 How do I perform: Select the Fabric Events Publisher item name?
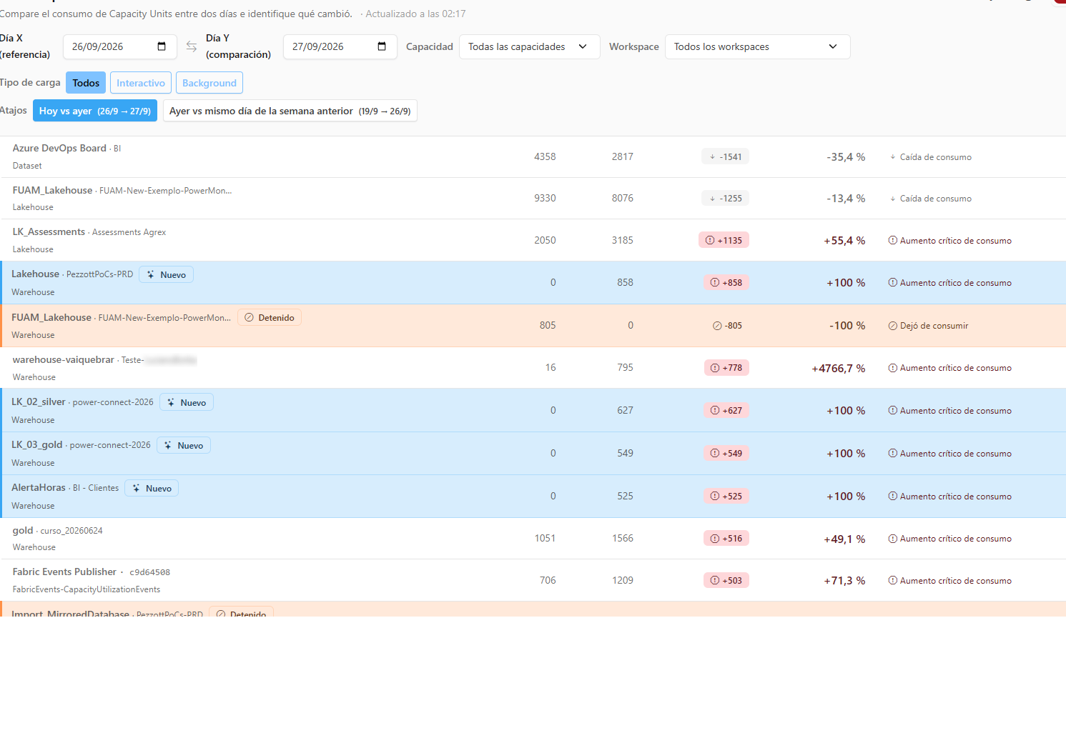(x=64, y=572)
